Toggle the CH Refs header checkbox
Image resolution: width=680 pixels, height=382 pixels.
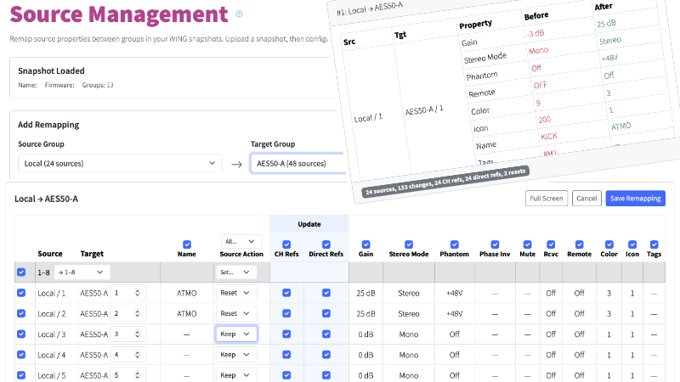point(286,244)
